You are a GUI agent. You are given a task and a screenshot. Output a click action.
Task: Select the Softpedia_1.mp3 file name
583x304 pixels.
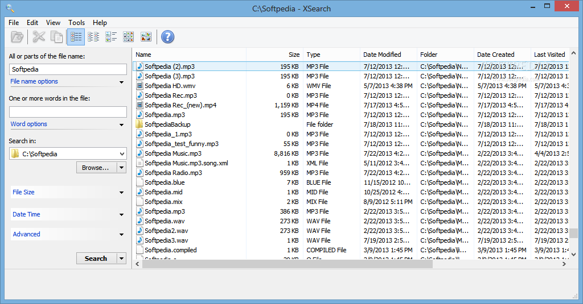point(168,134)
